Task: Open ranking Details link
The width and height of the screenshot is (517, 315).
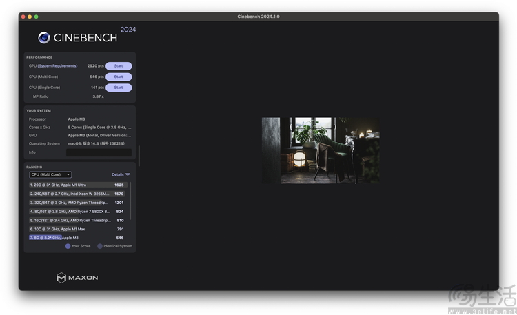Action: pos(118,175)
